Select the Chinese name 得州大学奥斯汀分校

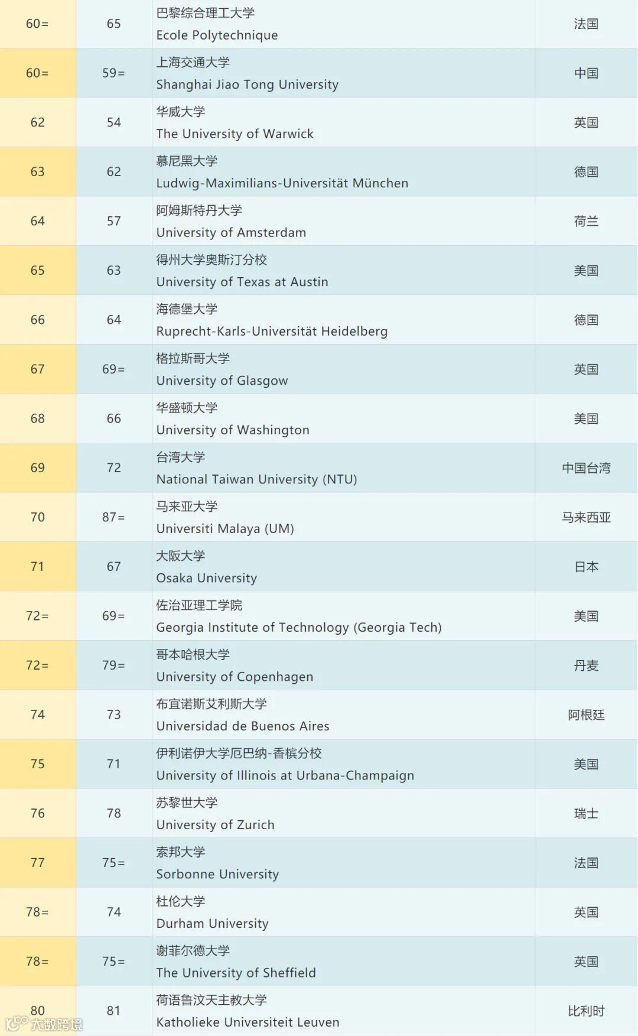(211, 259)
